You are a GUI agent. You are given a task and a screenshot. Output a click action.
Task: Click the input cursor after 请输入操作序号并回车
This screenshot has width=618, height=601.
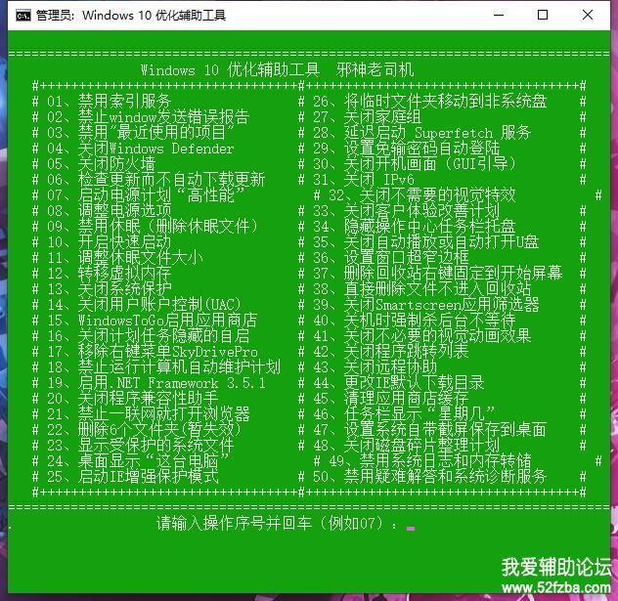(411, 528)
